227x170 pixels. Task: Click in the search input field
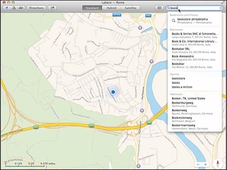pyautogui.click(x=195, y=8)
